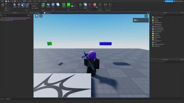Select SoundService in the Explorer

pos(158,41)
